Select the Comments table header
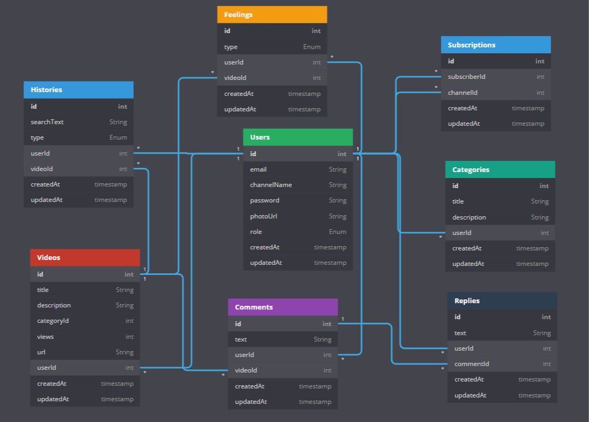Screen dimensions: 589x422 283,307
